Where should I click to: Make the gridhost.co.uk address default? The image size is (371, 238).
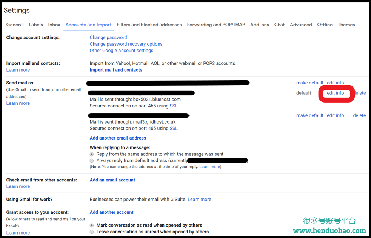310,115
